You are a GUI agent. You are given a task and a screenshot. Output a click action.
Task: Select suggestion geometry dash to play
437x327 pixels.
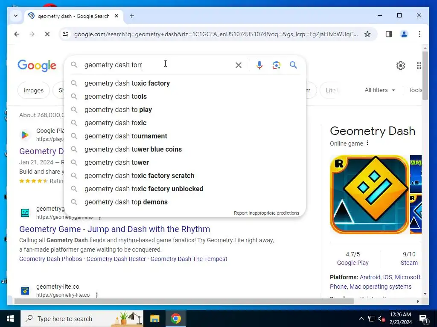pyautogui.click(x=185, y=109)
